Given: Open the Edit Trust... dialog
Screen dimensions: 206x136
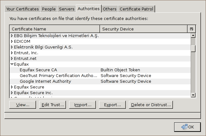Looking at the screenshot, I should coord(53,105).
